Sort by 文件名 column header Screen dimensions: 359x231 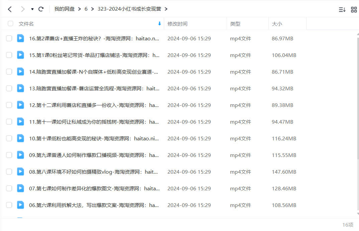pyautogui.click(x=26, y=24)
